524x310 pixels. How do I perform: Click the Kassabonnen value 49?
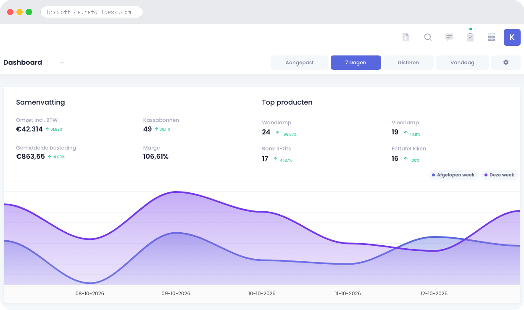pos(147,129)
